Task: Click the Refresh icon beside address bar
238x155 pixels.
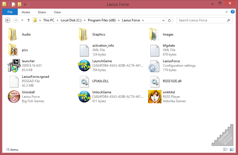Action: 169,20
